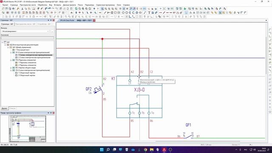The height and width of the screenshot is (153, 272).
Task: Click the first connection angle symbol in right toolbar
Action: (270, 30)
